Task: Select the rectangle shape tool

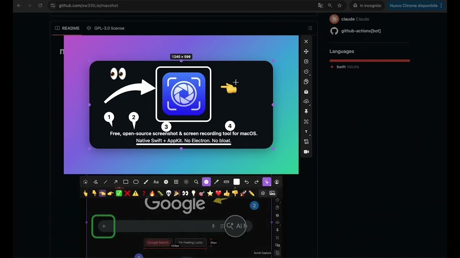Action: click(126, 182)
